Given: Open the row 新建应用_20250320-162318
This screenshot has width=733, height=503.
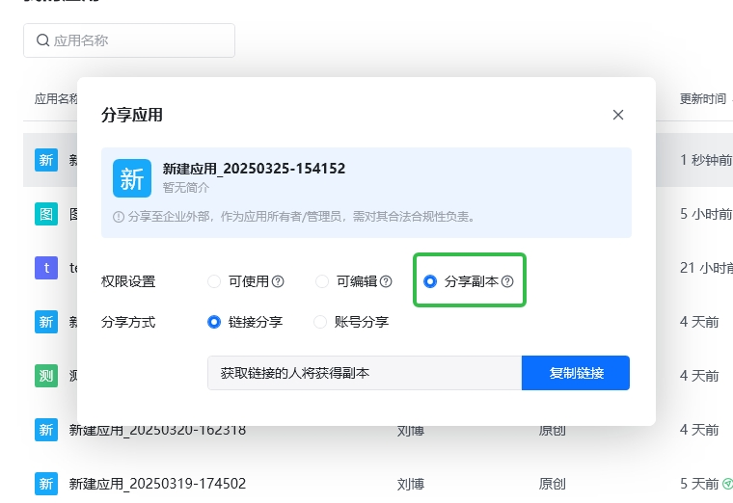Looking at the screenshot, I should 157,430.
